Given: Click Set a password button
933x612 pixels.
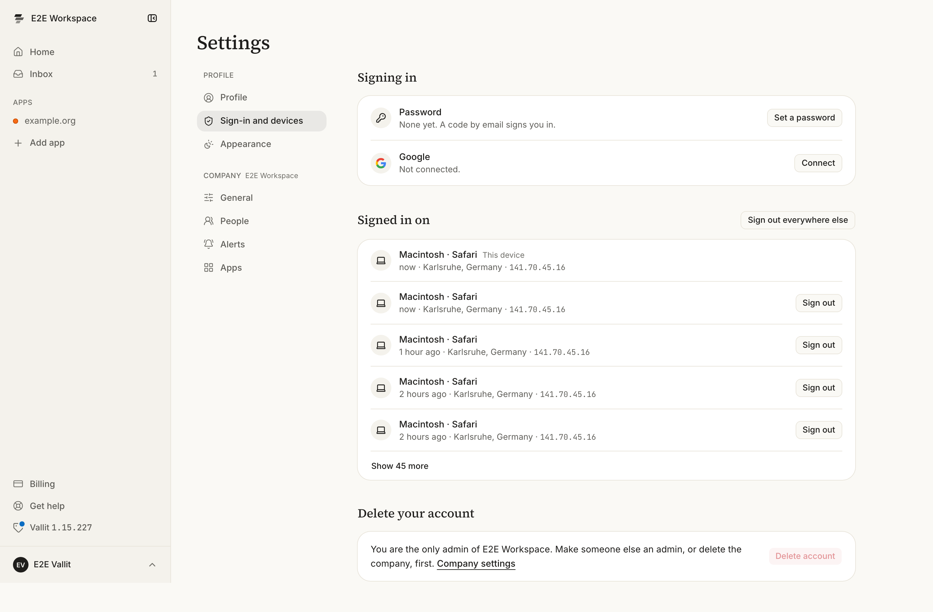Looking at the screenshot, I should pyautogui.click(x=804, y=118).
